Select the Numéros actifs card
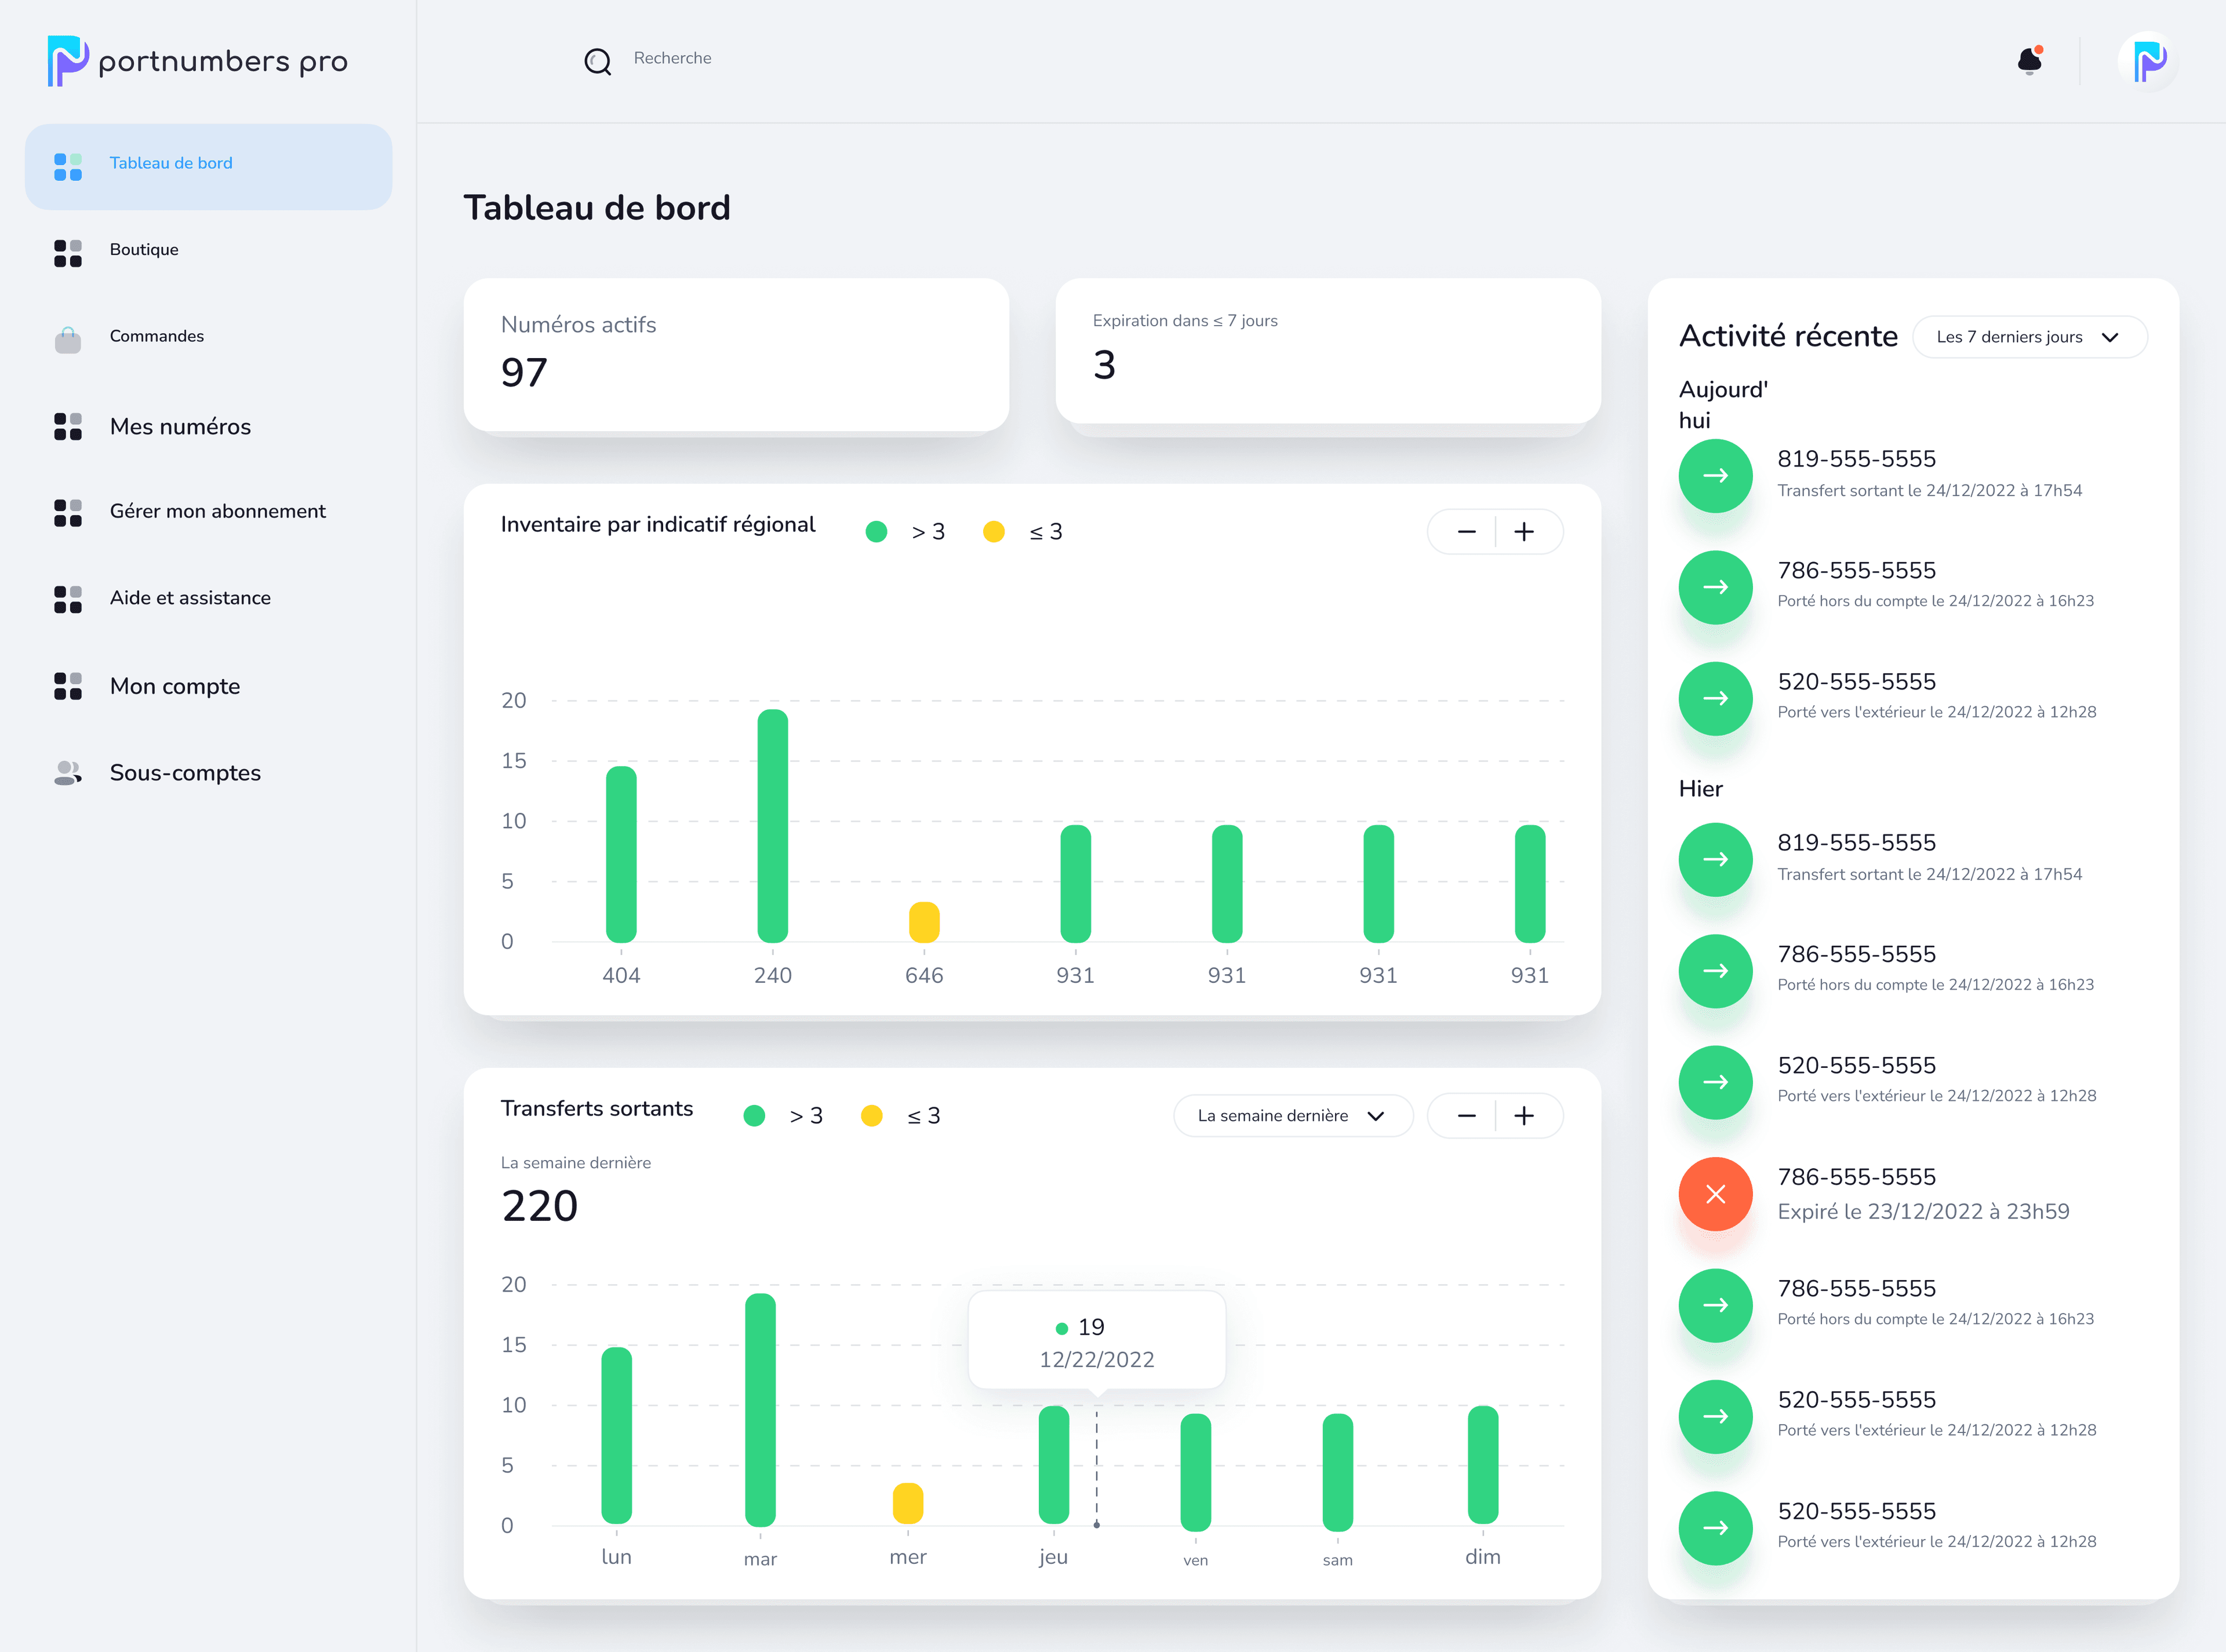The image size is (2226, 1652). 736,355
